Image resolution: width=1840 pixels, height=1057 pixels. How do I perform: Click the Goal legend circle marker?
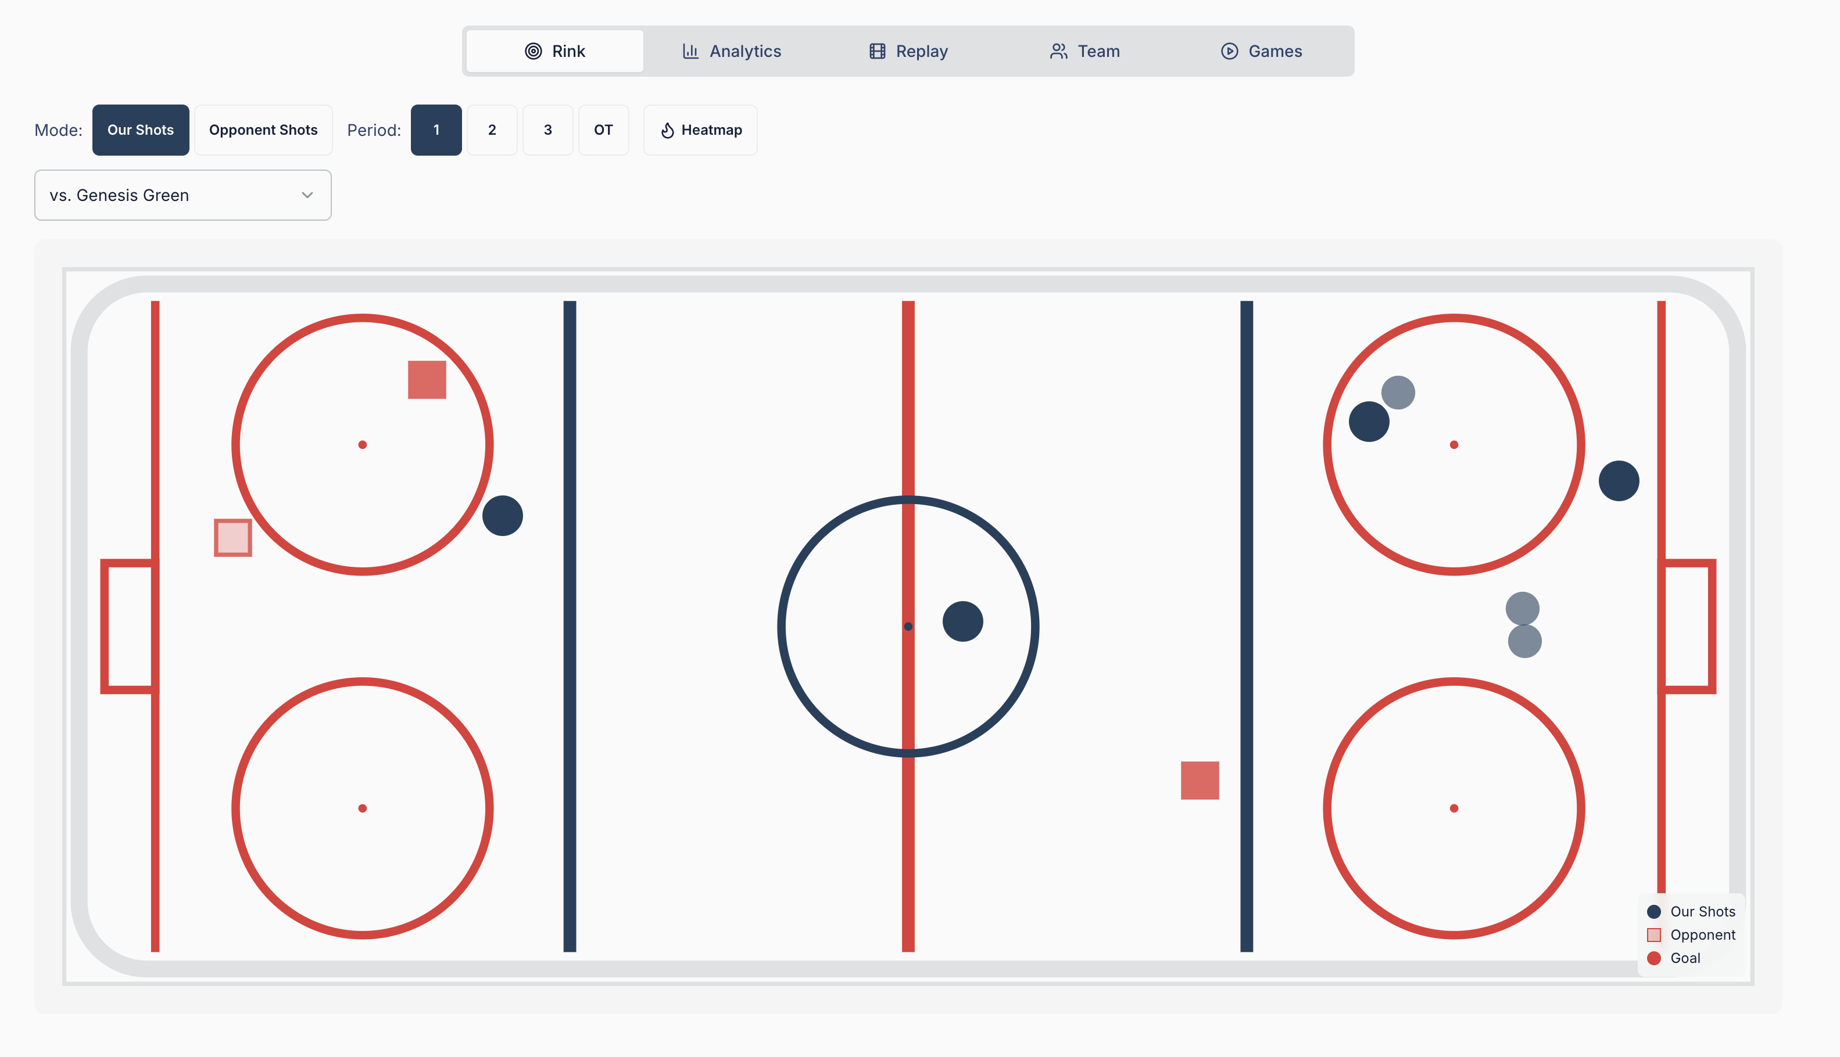pyautogui.click(x=1655, y=958)
